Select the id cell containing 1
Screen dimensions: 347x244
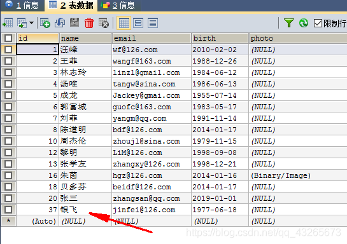coord(38,50)
